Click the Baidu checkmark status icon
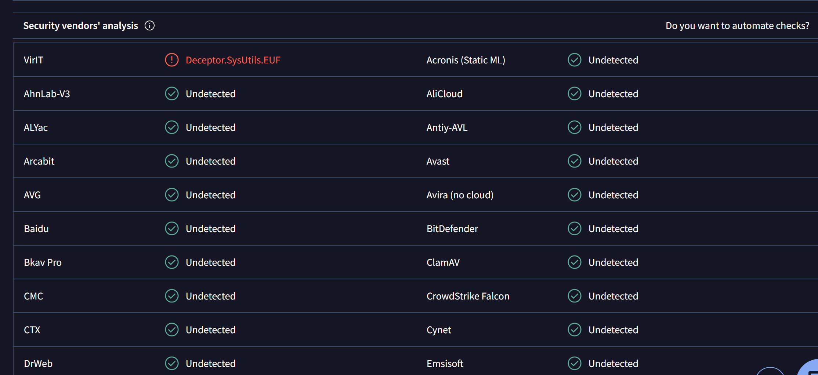The height and width of the screenshot is (375, 818). point(171,228)
